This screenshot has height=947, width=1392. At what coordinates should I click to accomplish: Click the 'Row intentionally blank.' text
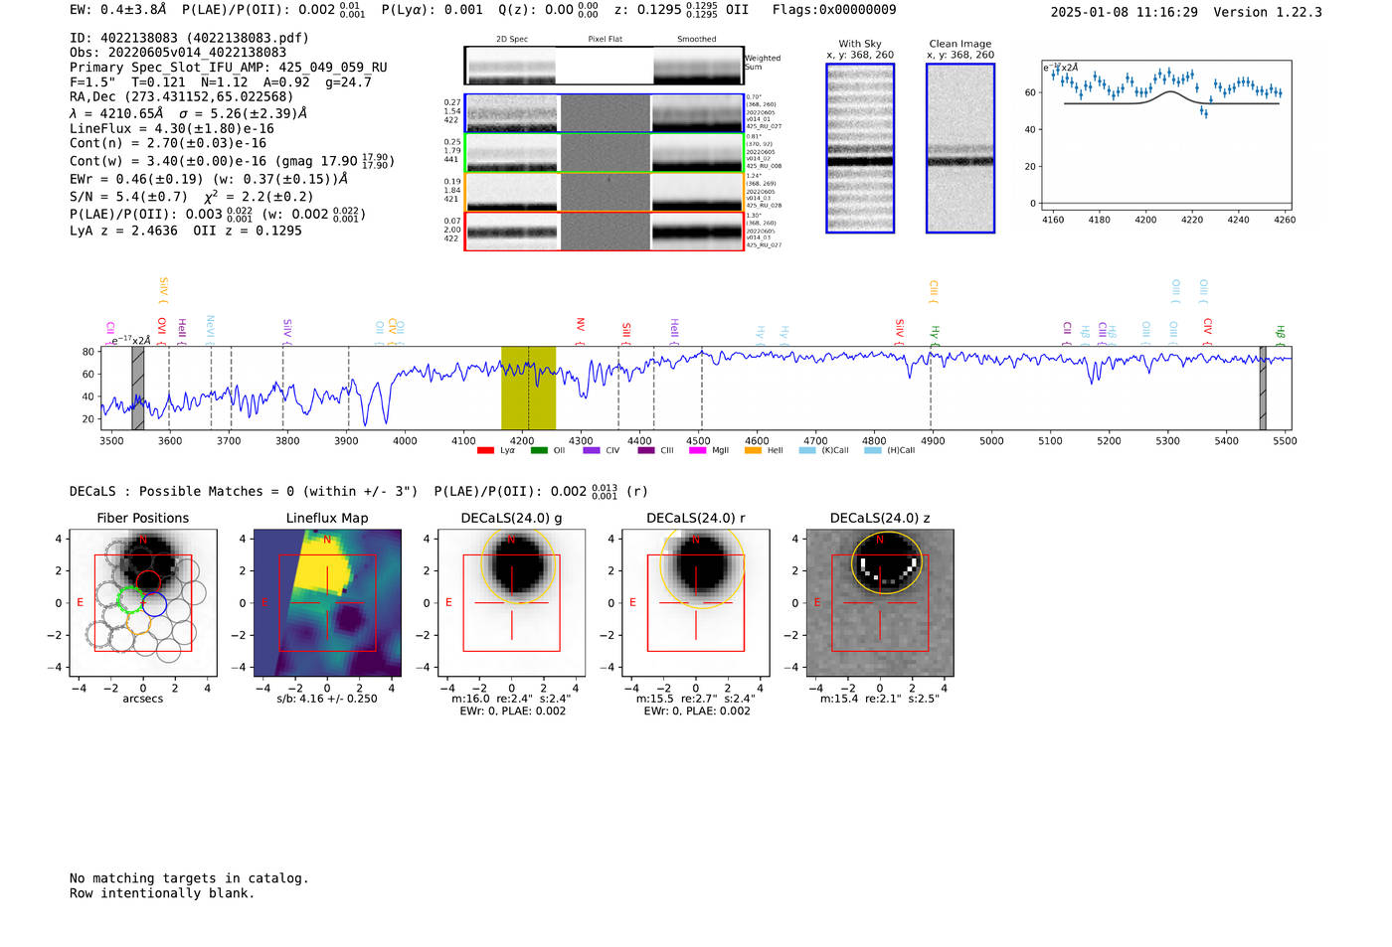pos(162,893)
